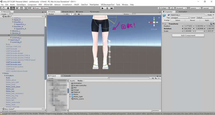215x115 pixels.
Task: Open the GameObject menu
Action: (21, 5)
